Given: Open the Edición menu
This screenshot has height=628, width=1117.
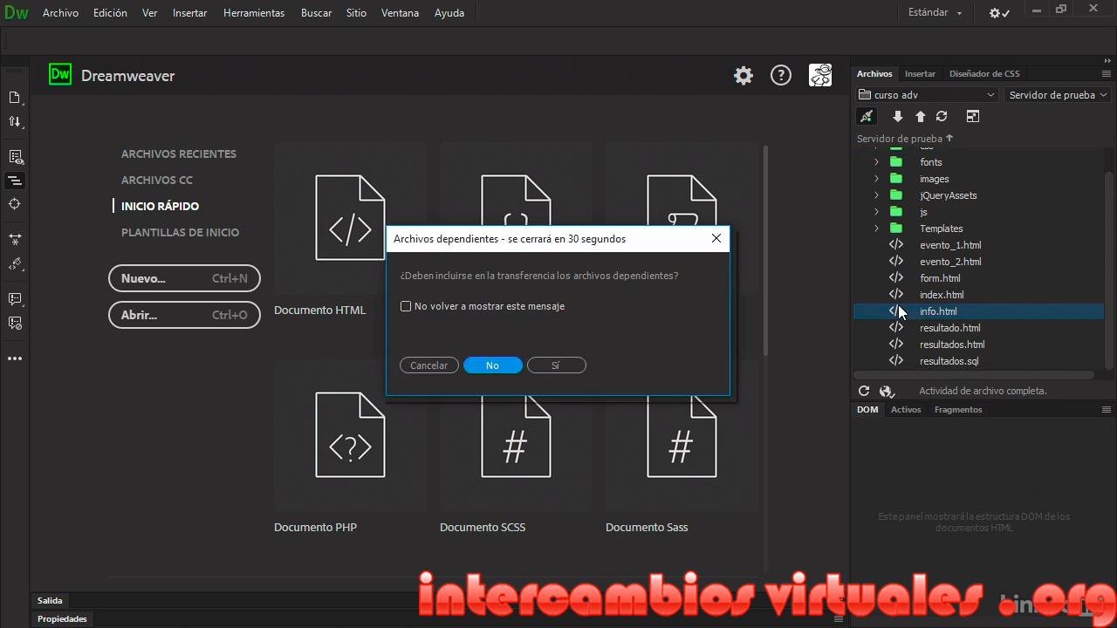Looking at the screenshot, I should pos(110,13).
